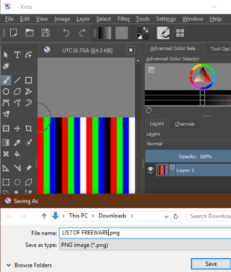Screen dimensions: 231x272
Task: Click the Undo arrow in toolbar
Action: 66,33
